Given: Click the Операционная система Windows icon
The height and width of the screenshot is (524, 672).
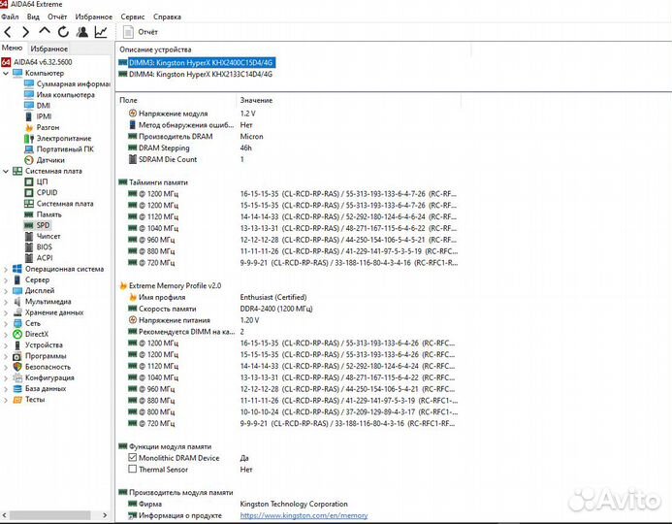Looking at the screenshot, I should [x=17, y=269].
